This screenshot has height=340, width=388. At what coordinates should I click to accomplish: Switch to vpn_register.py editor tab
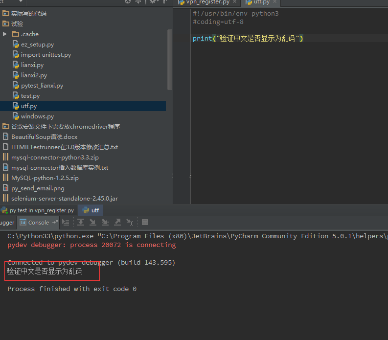pos(207,2)
